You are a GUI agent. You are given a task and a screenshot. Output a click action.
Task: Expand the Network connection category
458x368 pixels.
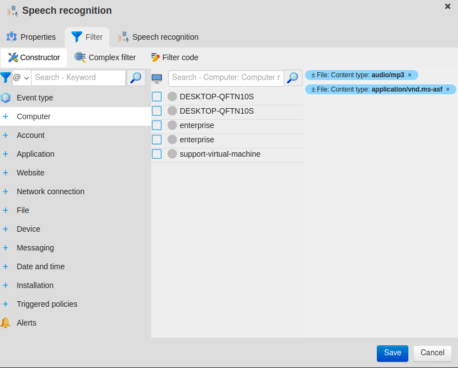pyautogui.click(x=6, y=191)
